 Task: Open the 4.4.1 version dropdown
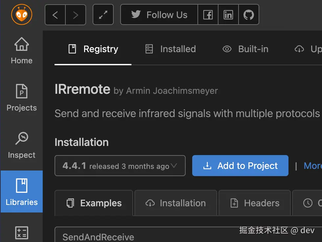point(120,166)
